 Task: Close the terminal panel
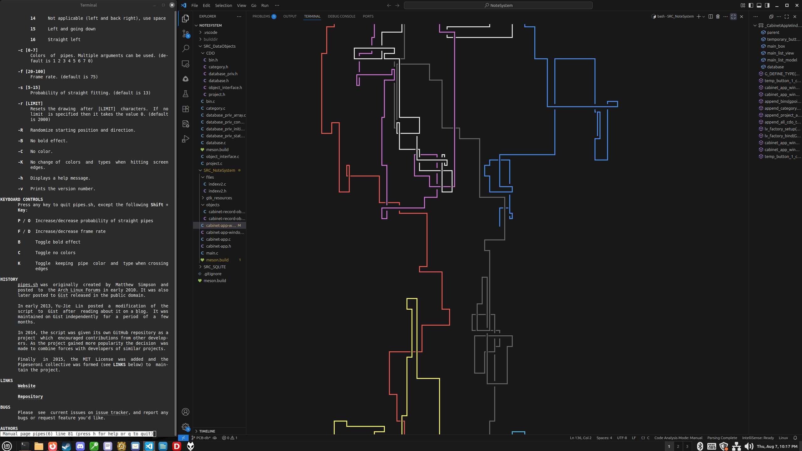742,16
